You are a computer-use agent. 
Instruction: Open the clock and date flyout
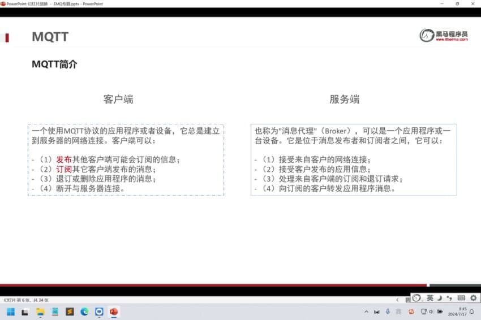click(457, 312)
